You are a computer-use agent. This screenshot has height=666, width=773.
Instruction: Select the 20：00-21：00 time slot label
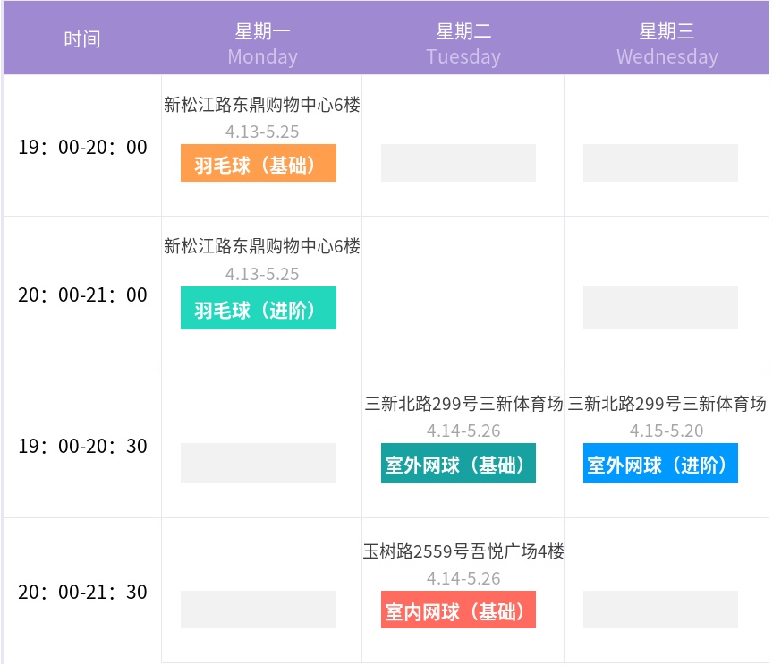(x=82, y=295)
